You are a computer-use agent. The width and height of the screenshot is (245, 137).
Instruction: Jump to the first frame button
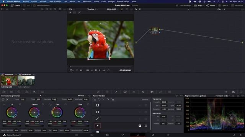(x=87, y=70)
